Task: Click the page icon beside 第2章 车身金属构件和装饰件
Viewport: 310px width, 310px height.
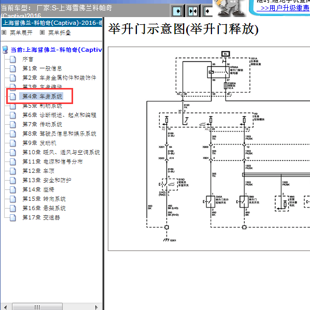Action: pos(13,78)
